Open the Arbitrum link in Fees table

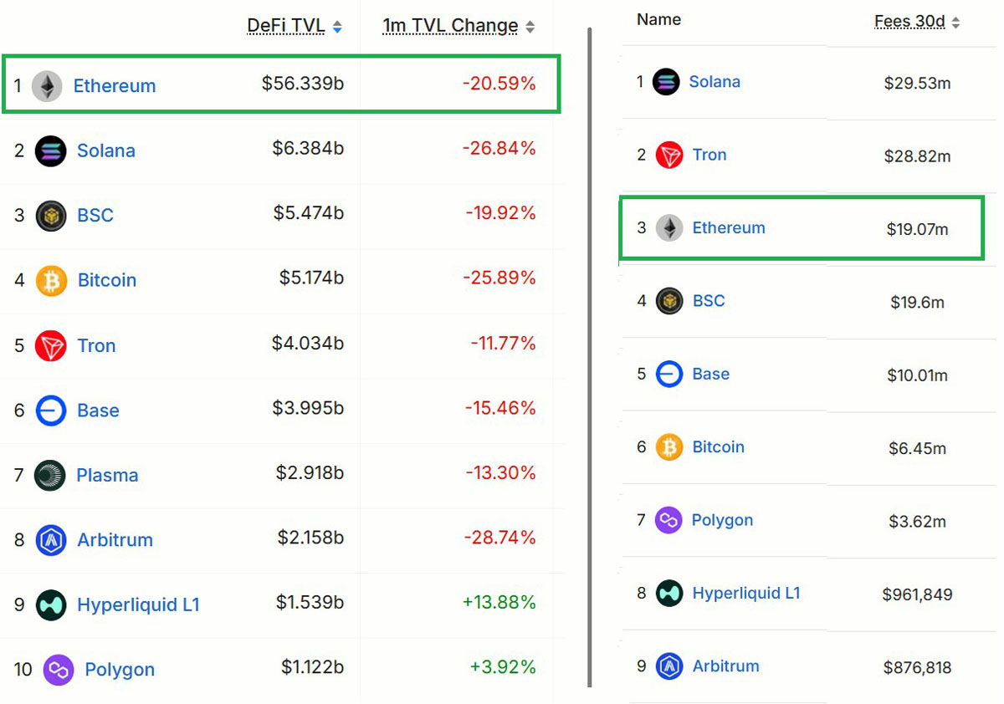tap(725, 666)
